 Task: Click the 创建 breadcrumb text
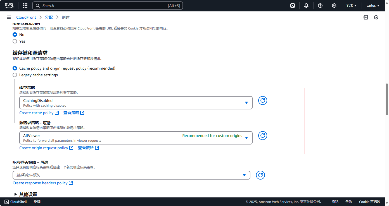[x=66, y=17]
